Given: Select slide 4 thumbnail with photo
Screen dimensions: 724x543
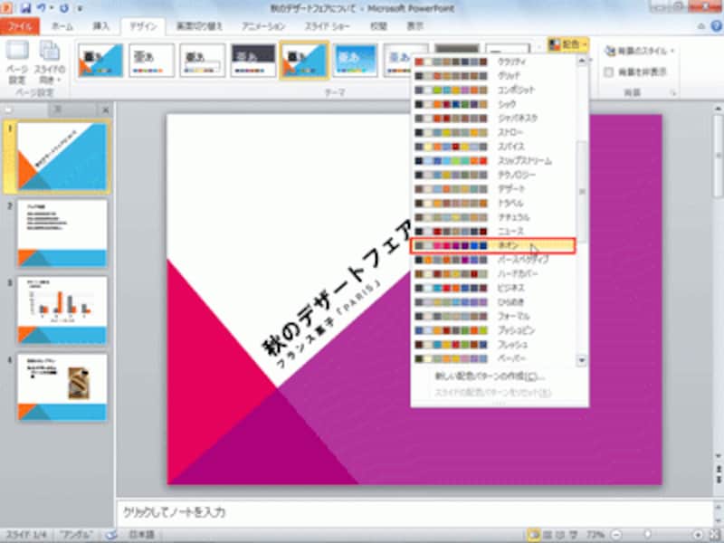Looking at the screenshot, I should 62,387.
